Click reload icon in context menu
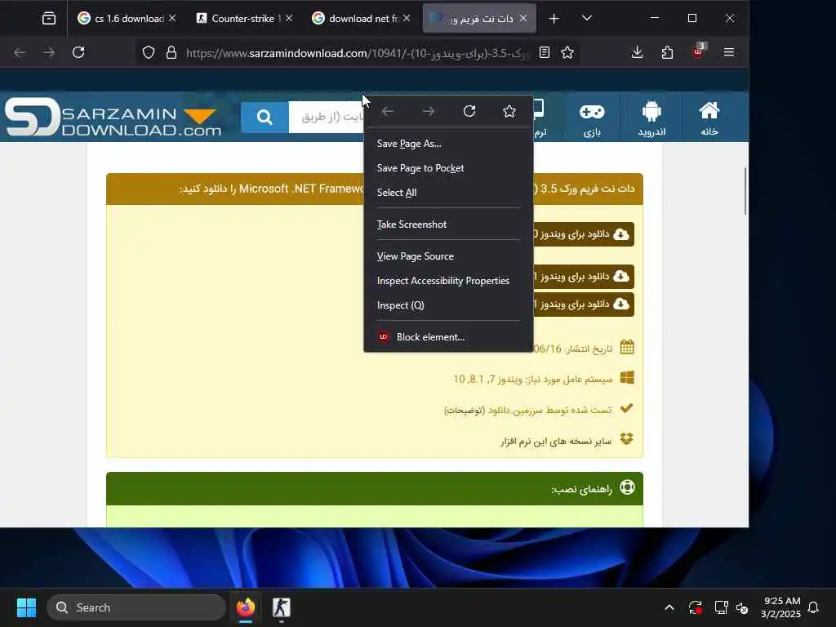 (x=469, y=111)
